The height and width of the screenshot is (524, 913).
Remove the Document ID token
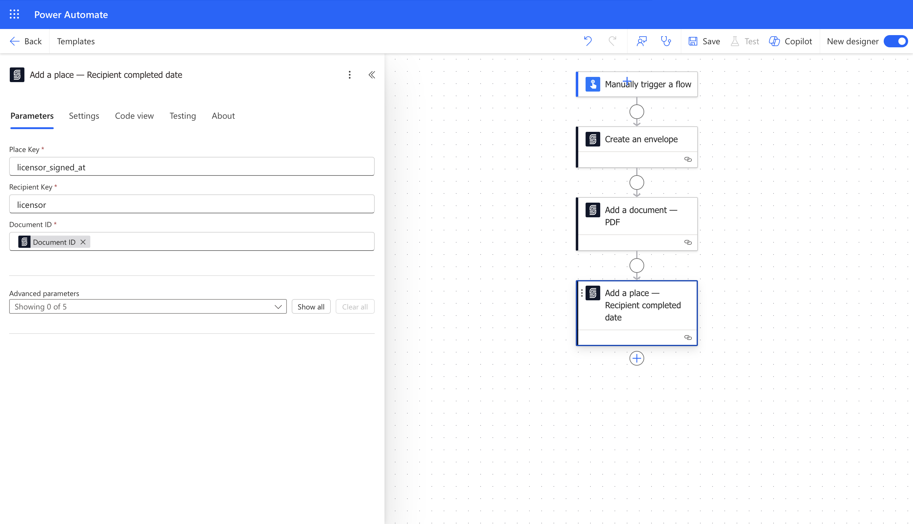[83, 242]
